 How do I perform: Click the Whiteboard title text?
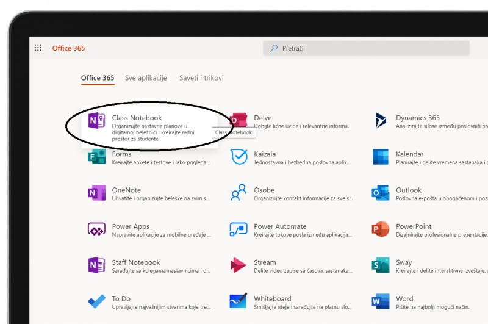(273, 298)
